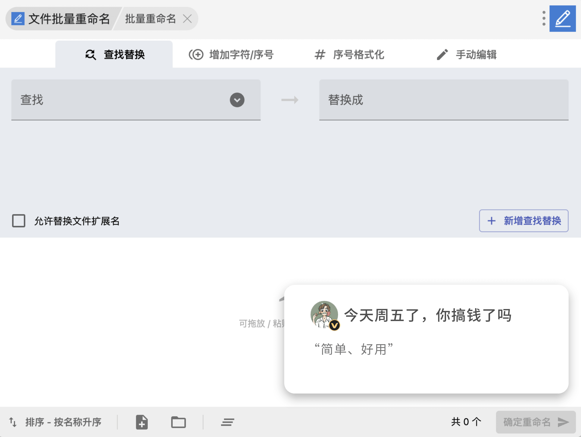Screen dimensions: 581x437
Task: Click into the 查找 input field
Action: [118, 100]
